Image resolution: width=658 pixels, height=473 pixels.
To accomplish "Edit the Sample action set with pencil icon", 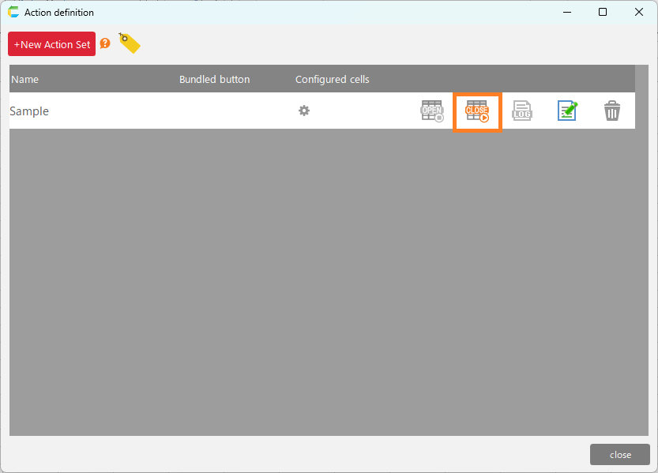I will point(567,111).
